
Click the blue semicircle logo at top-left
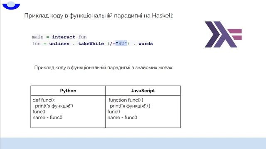(x=11, y=5)
